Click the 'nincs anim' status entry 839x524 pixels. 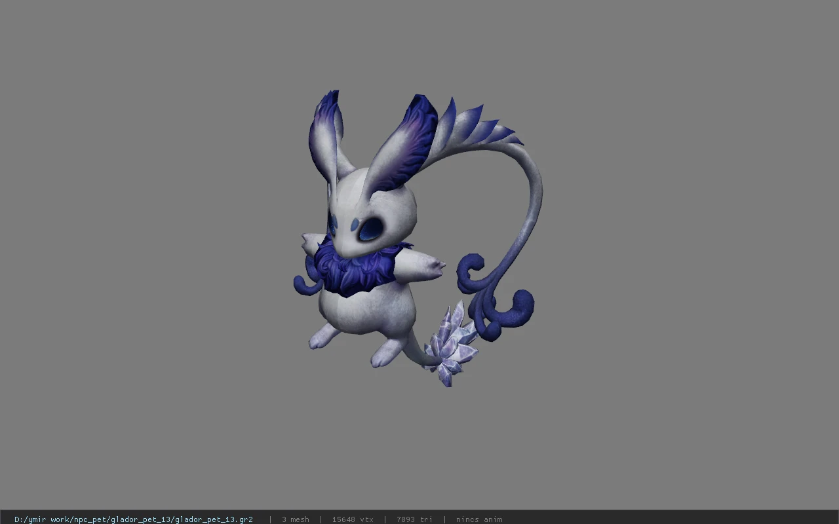[x=479, y=519]
